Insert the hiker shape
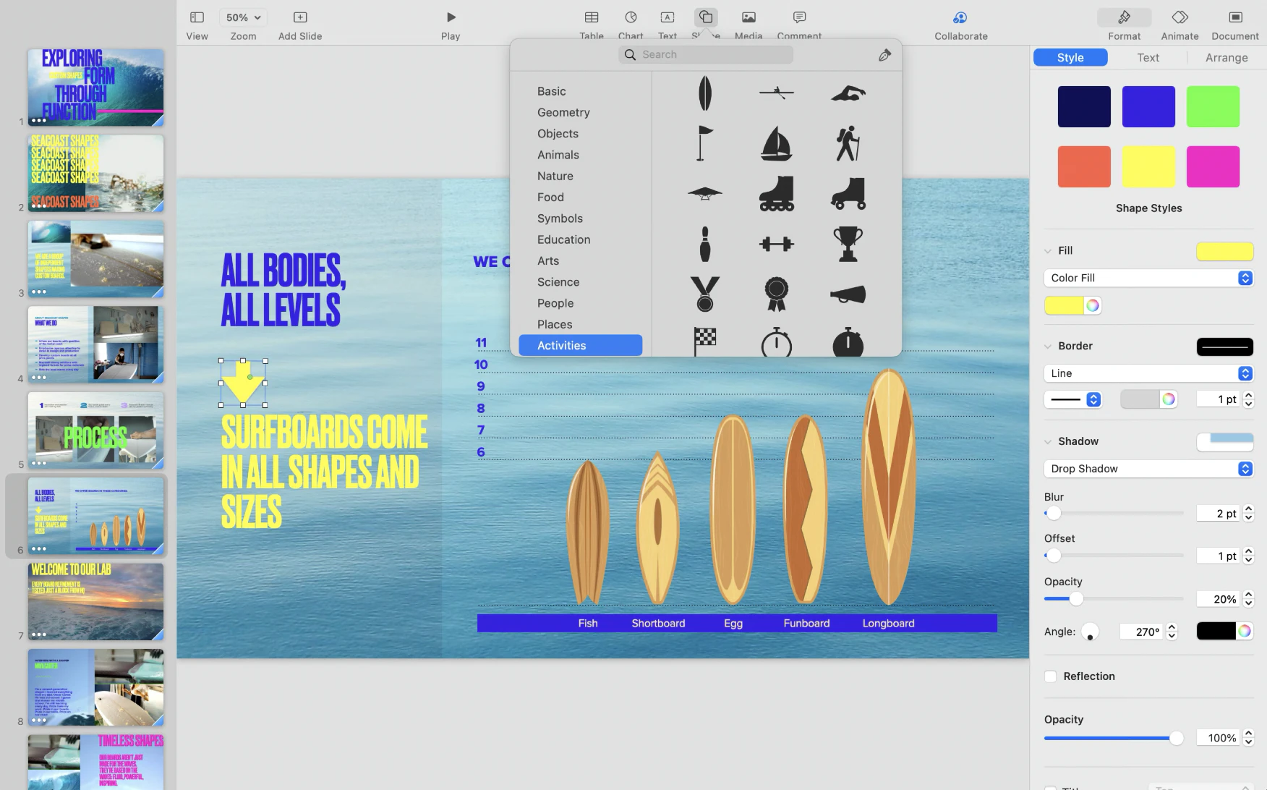The width and height of the screenshot is (1267, 790). 848,143
